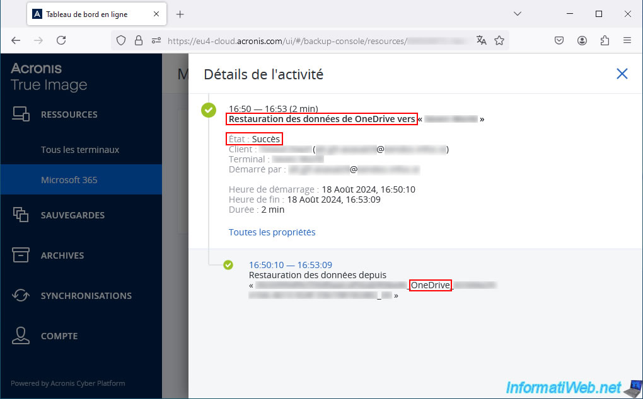
Task: Click the Démarré par : label row
Action: point(325,169)
